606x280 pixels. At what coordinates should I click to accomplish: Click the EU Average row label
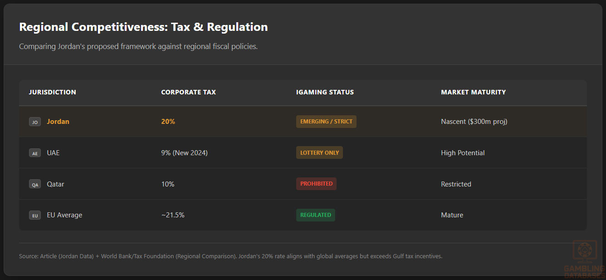[64, 215]
